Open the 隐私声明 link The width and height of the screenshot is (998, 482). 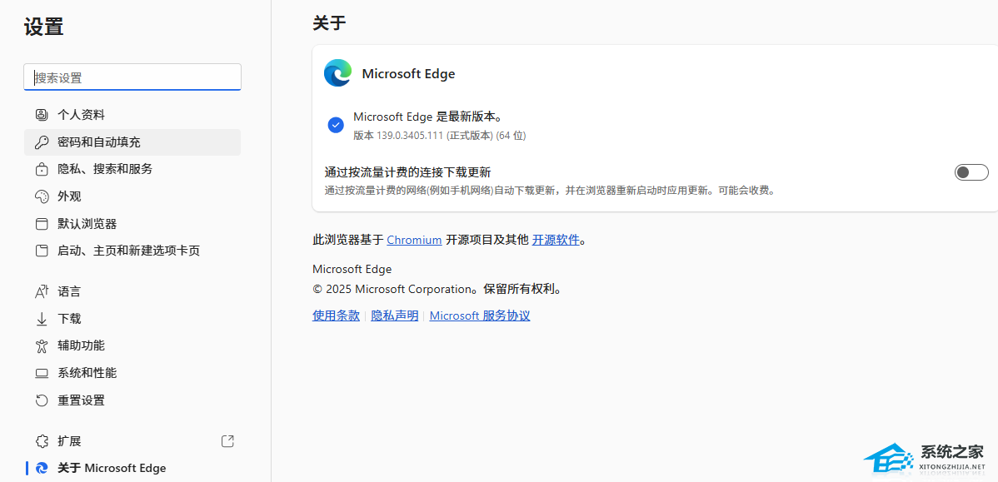395,316
